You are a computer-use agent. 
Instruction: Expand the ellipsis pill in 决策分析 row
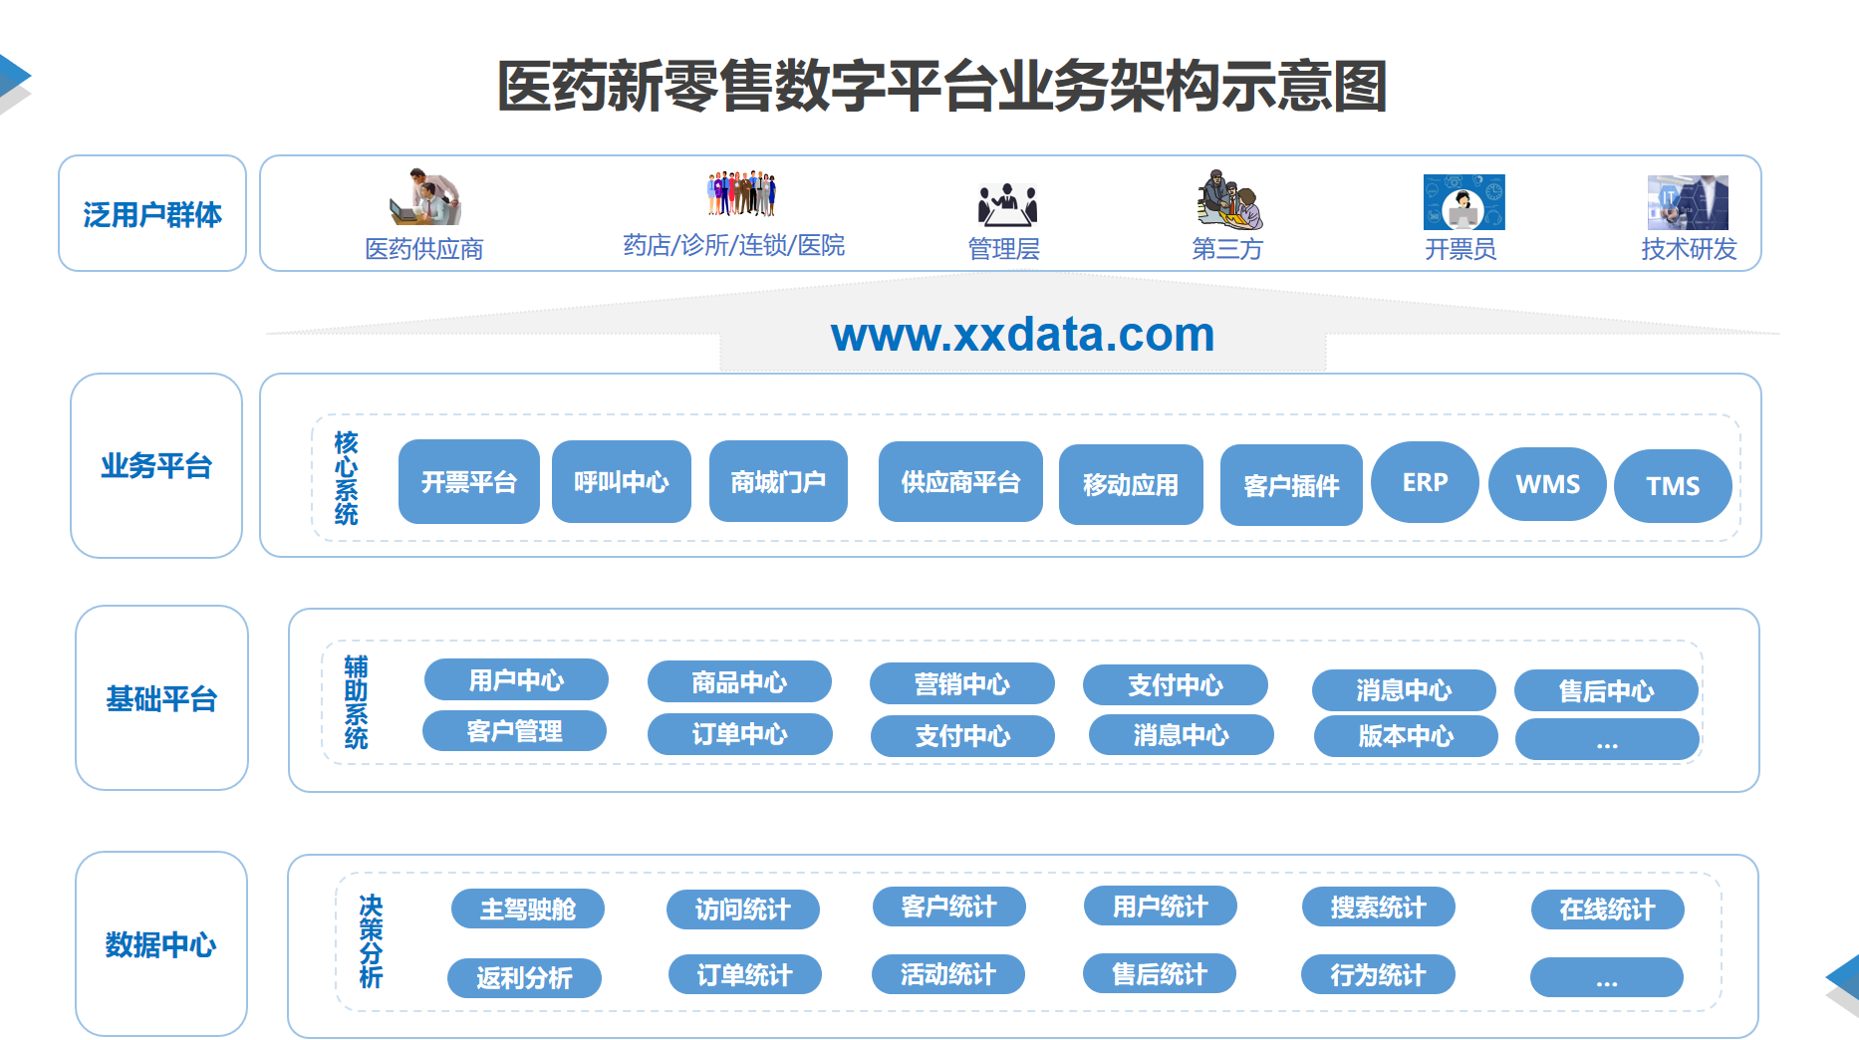click(1606, 978)
